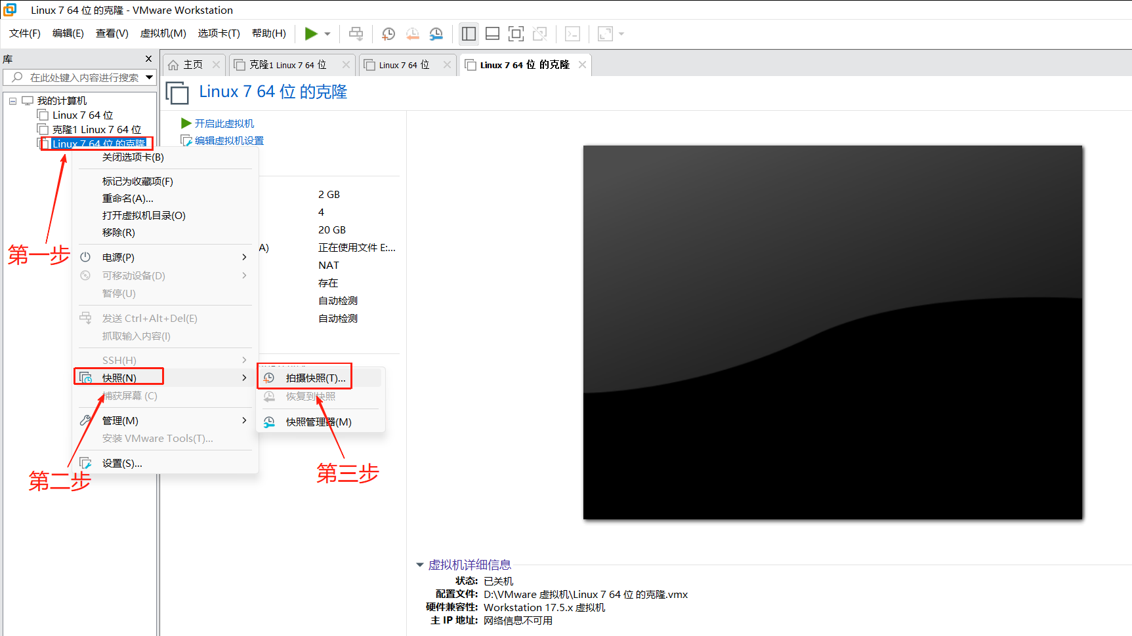Open the 选项卡(T) menu
Image resolution: width=1132 pixels, height=636 pixels.
[219, 33]
